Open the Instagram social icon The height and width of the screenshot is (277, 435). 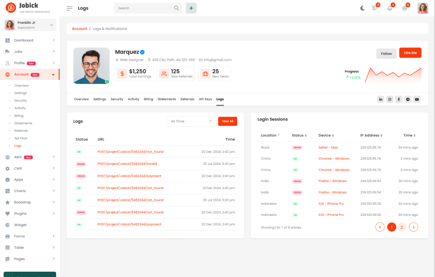coord(390,99)
